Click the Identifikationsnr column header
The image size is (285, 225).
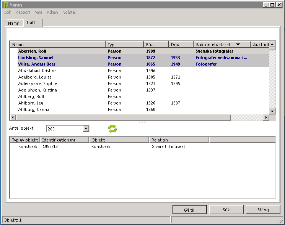click(65, 140)
